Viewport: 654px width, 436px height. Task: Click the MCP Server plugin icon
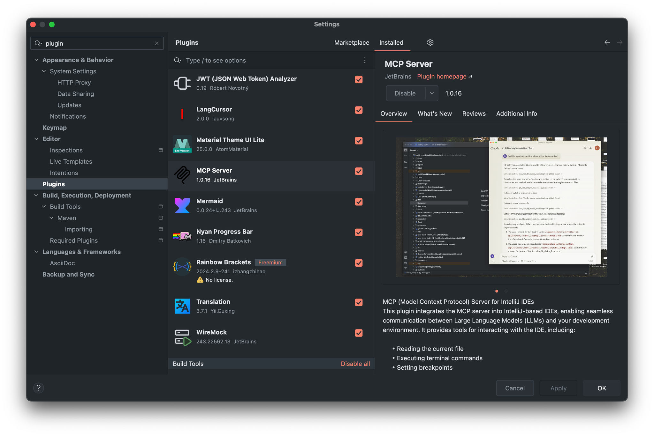(182, 175)
